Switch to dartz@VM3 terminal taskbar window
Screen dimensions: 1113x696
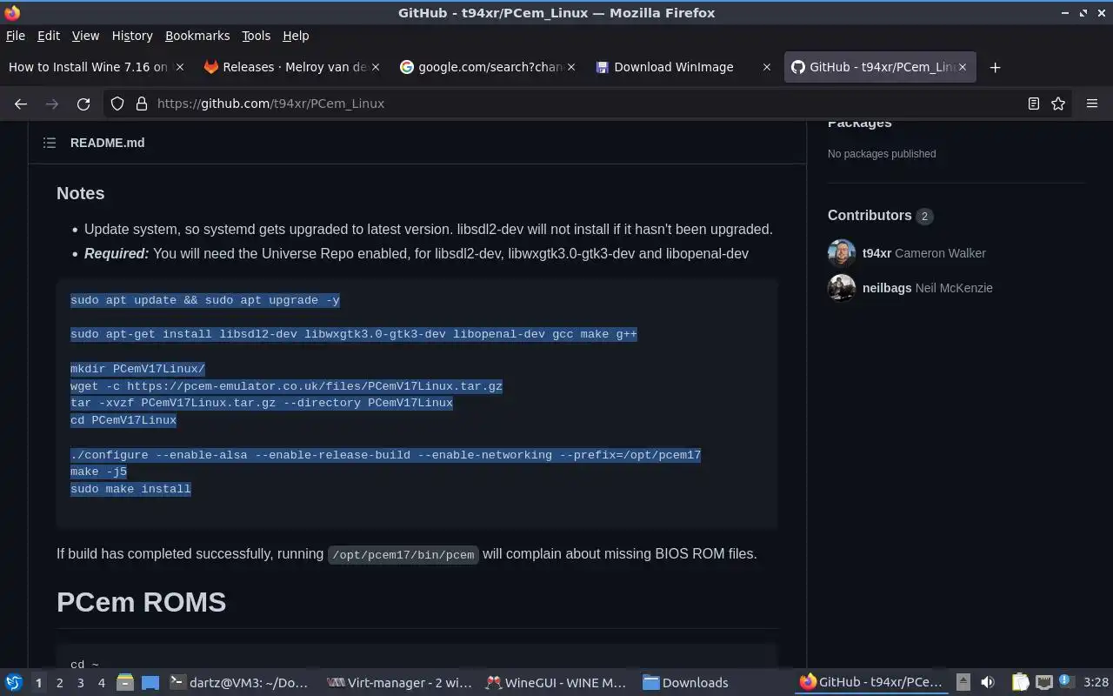(239, 683)
